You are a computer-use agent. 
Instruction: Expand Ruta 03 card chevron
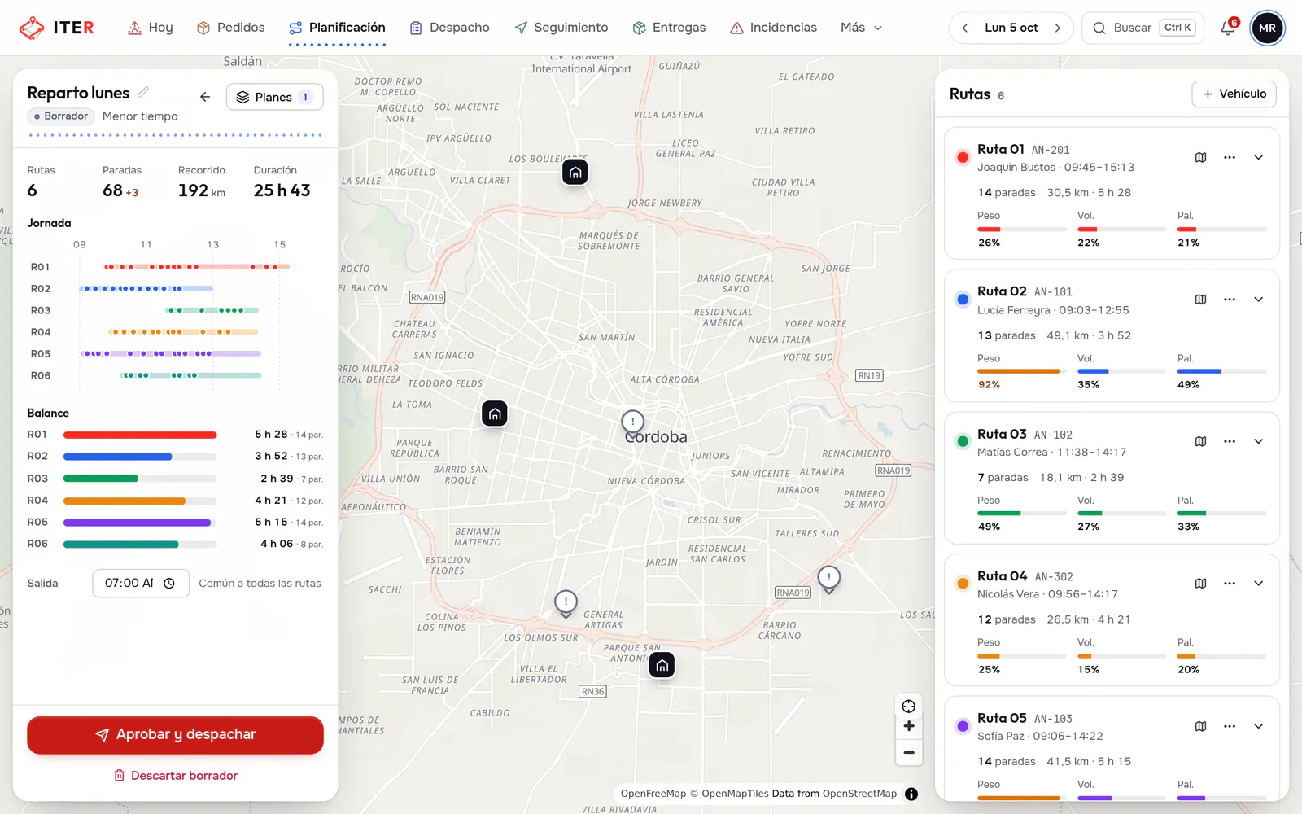point(1259,441)
